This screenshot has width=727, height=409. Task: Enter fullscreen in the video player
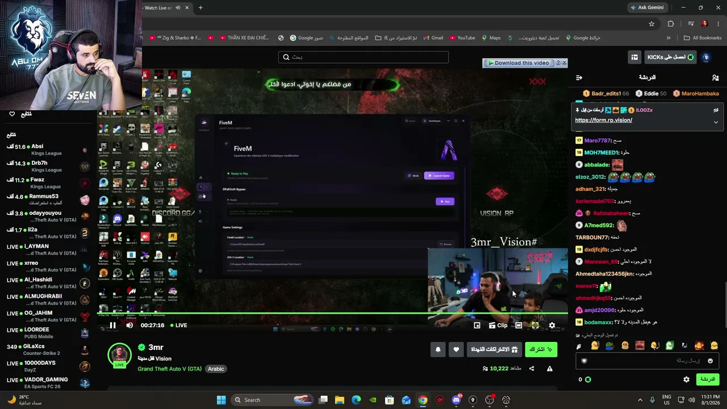coord(535,325)
